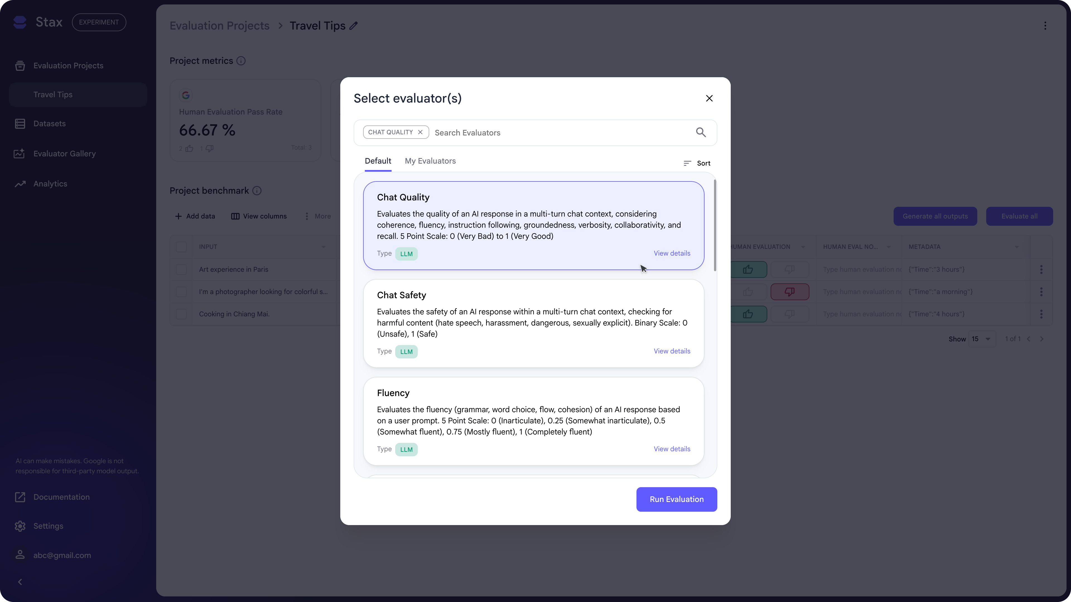This screenshot has width=1071, height=602.
Task: Click thumbs down for the photographer row
Action: [790, 292]
